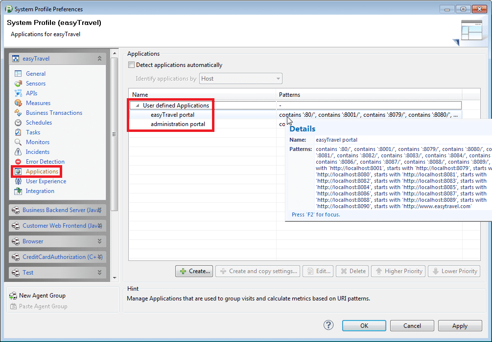Click the Measures link in sidebar

(38, 103)
